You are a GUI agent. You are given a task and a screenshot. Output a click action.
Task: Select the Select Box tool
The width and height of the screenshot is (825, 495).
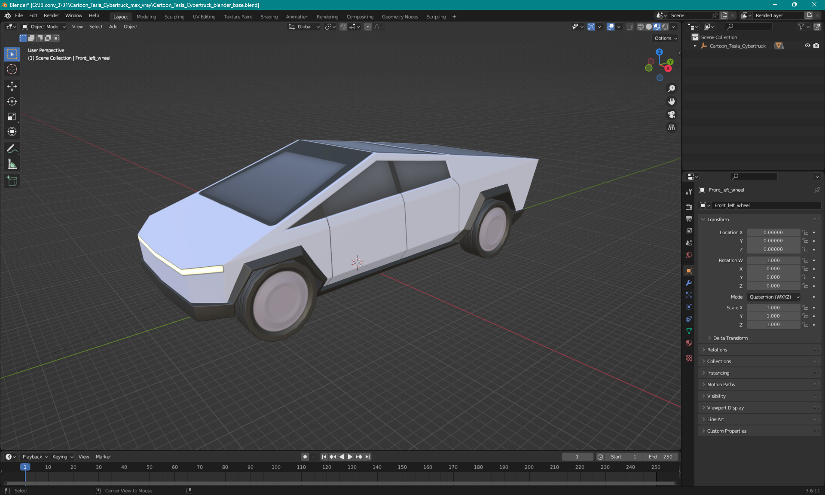pyautogui.click(x=12, y=54)
